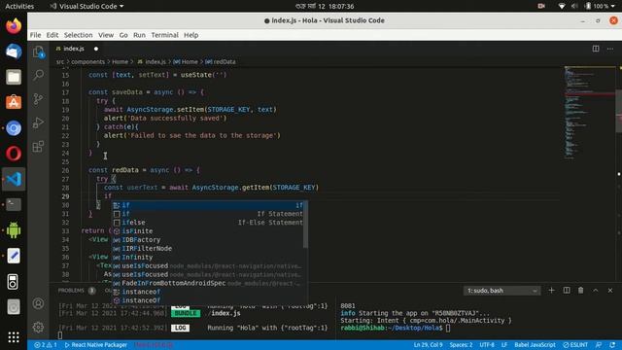Click the suggestion list scrollbar
622x350 pixels.
pyautogui.click(x=305, y=225)
